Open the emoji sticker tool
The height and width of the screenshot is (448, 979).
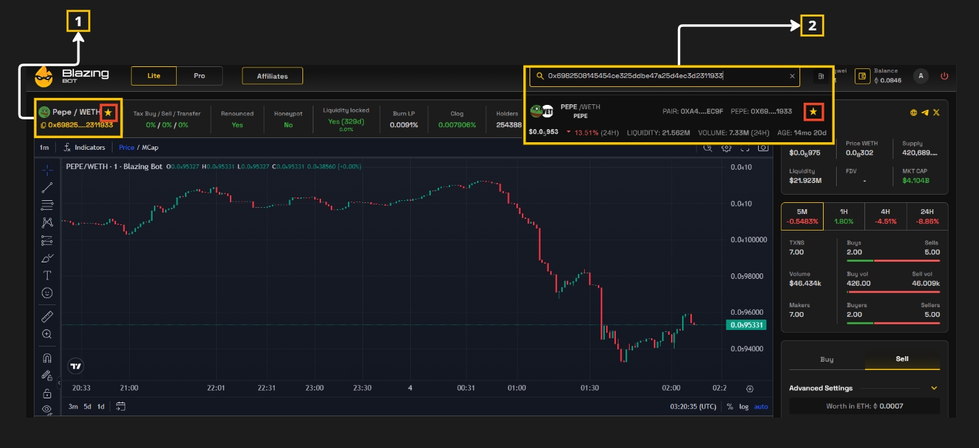[x=47, y=293]
